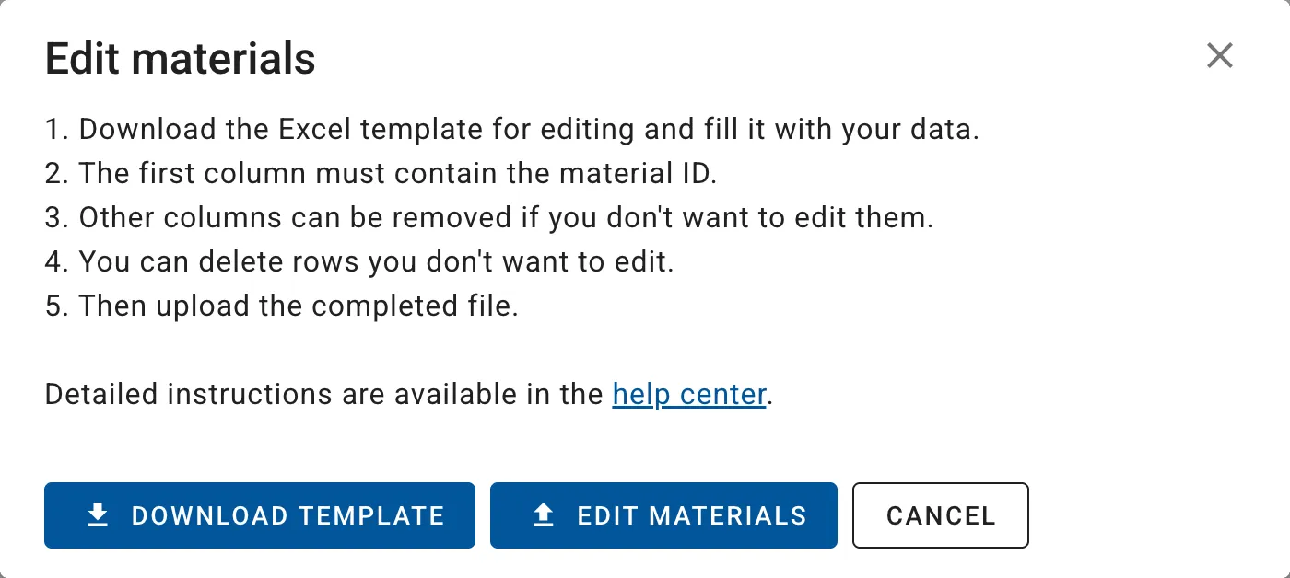
Task: Click the download arrow icon
Action: pyautogui.click(x=97, y=515)
